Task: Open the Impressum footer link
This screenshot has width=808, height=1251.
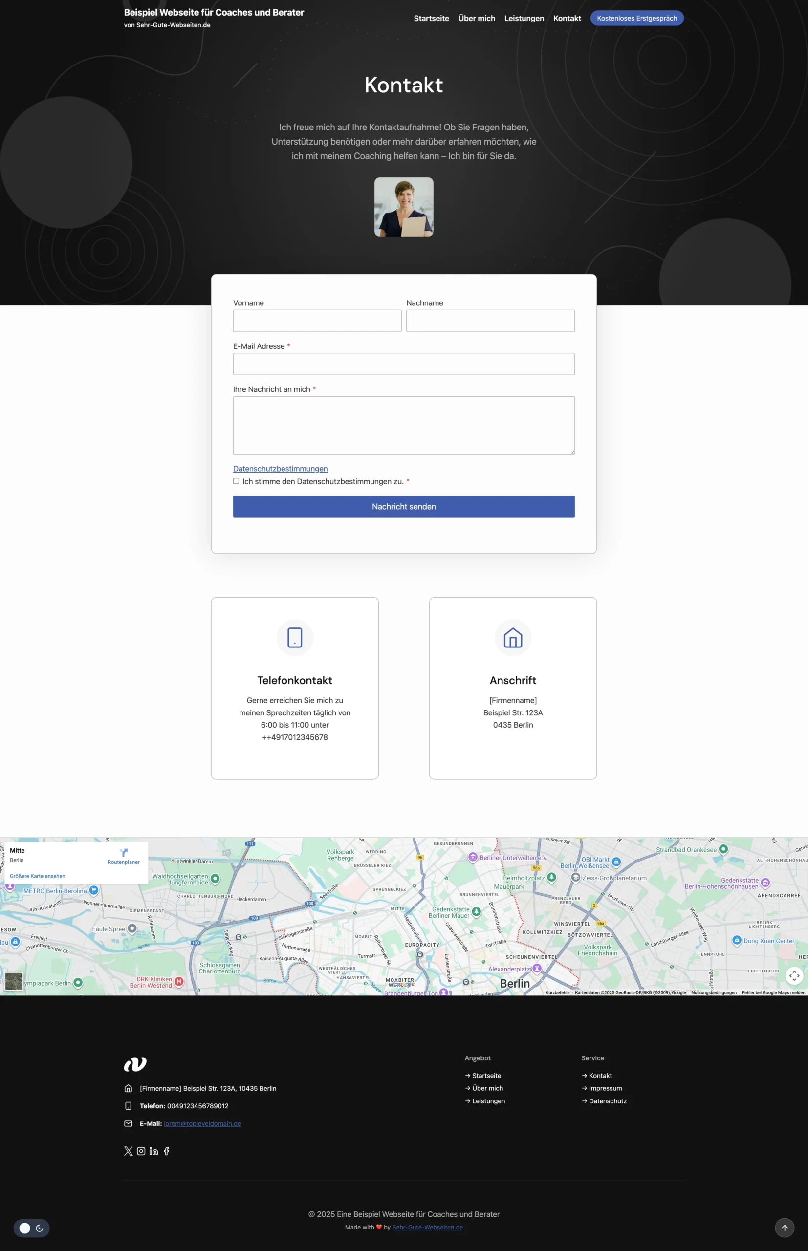Action: [x=605, y=1088]
